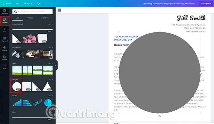Go back to Home
This screenshot has height=124, width=214.
(x=7, y=3)
